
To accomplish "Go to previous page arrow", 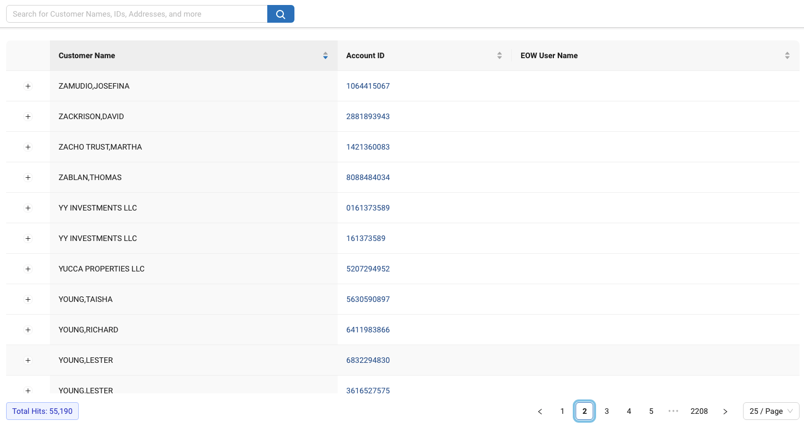I will point(540,411).
